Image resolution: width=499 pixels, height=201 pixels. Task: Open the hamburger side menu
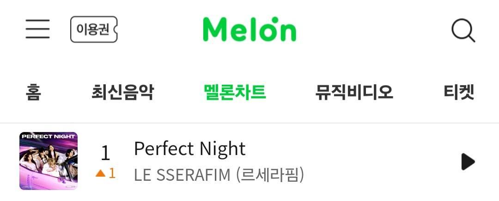pos(37,29)
